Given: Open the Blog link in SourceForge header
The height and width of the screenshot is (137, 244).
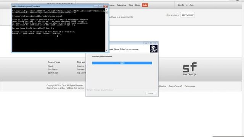Looking at the screenshot, I should (x=131, y=5).
